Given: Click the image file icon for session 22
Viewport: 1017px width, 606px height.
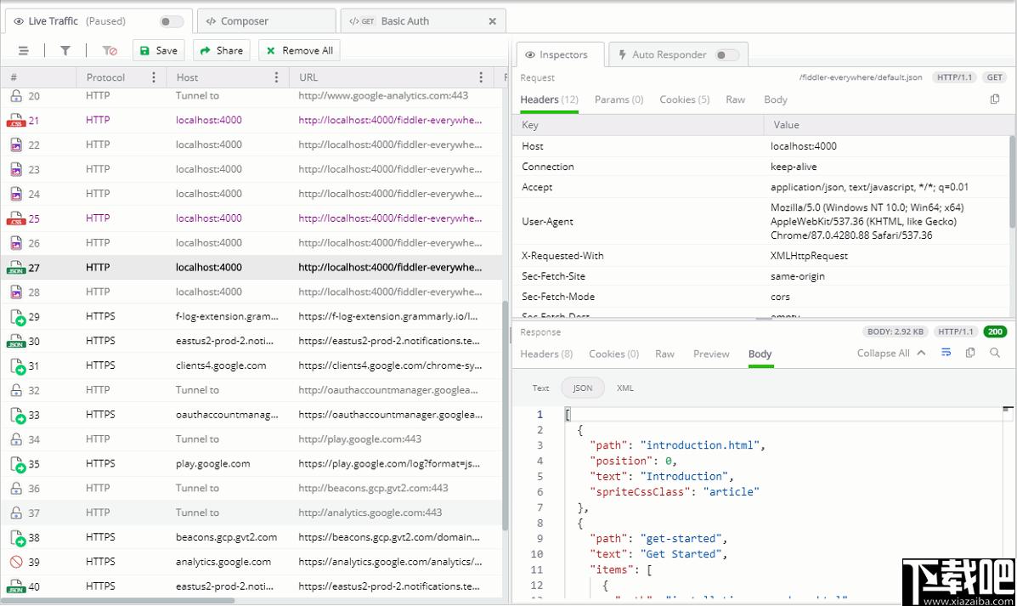Looking at the screenshot, I should point(16,144).
